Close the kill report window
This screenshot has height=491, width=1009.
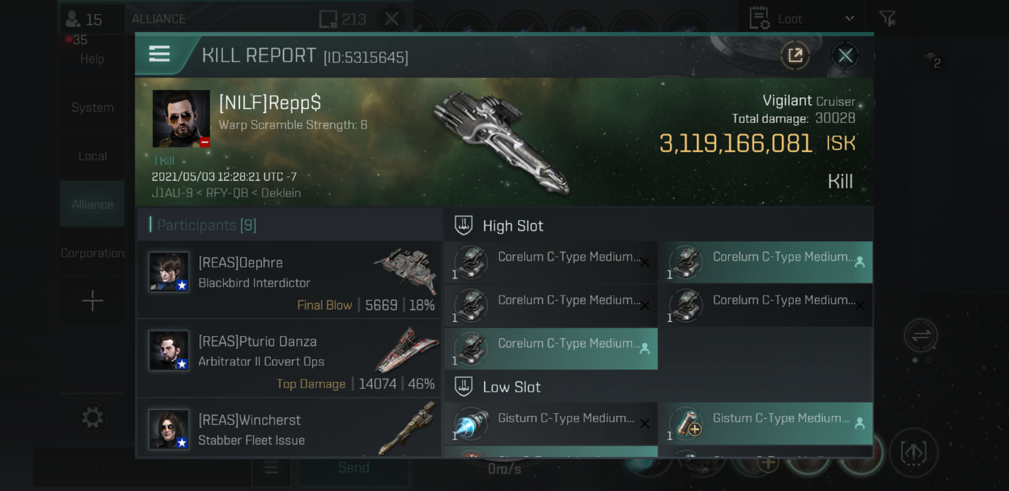pyautogui.click(x=845, y=55)
